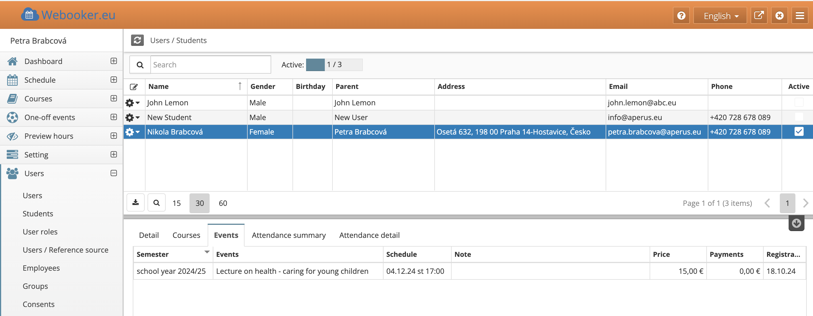Open the hamburger menu icon in header
This screenshot has width=813, height=316.
[799, 16]
